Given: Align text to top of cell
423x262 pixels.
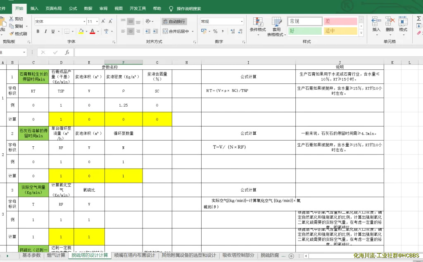Looking at the screenshot, I should click(123, 21).
